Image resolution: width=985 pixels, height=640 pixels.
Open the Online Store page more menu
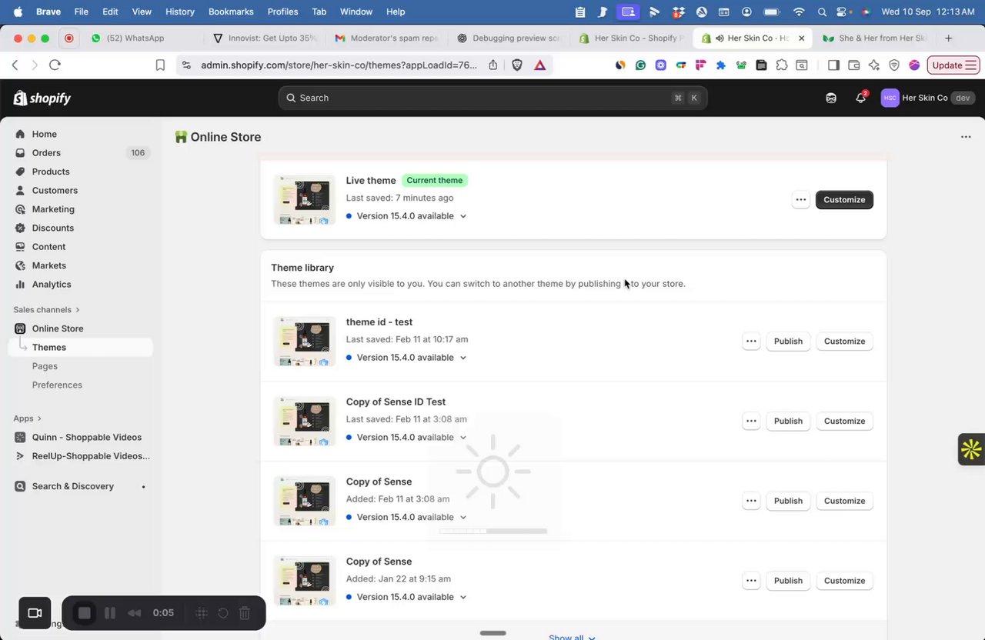(966, 137)
